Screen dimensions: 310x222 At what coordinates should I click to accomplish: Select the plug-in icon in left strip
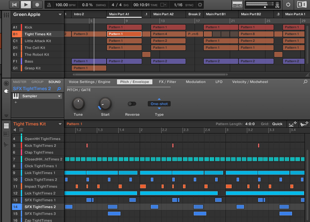(6, 91)
